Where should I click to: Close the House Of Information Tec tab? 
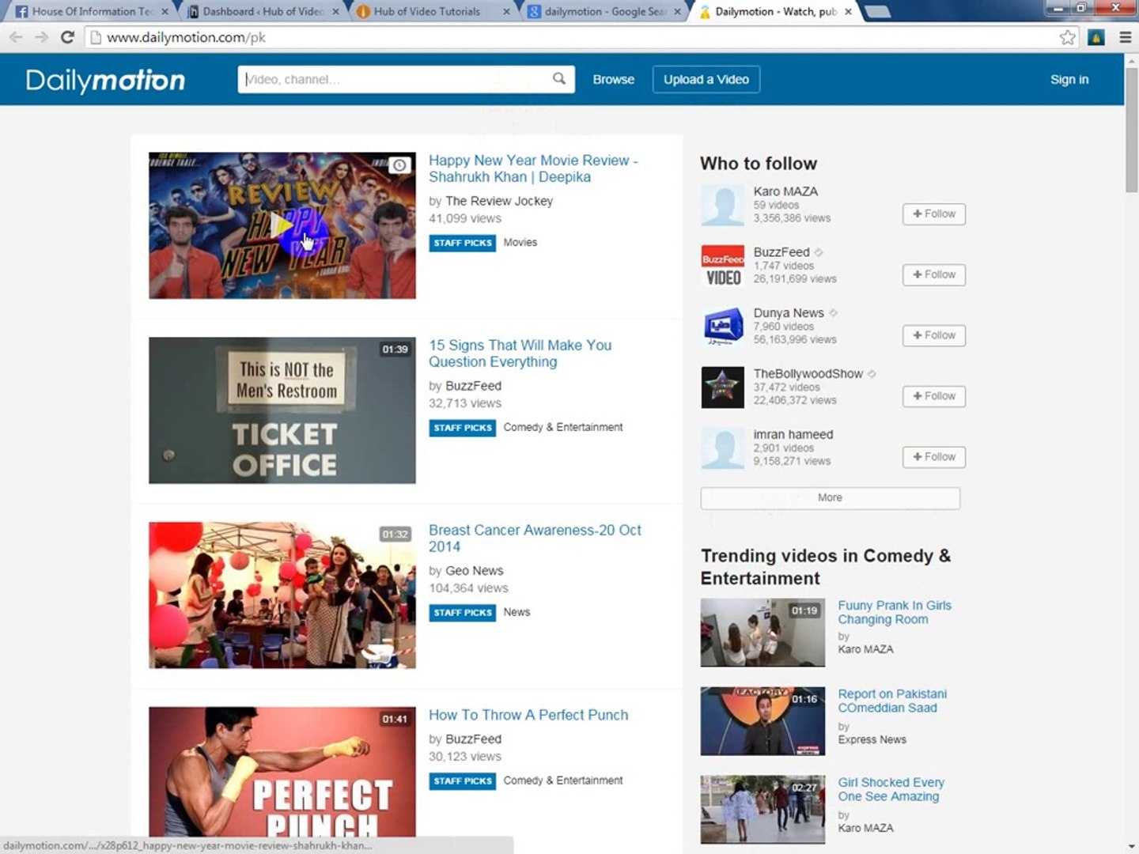(165, 11)
